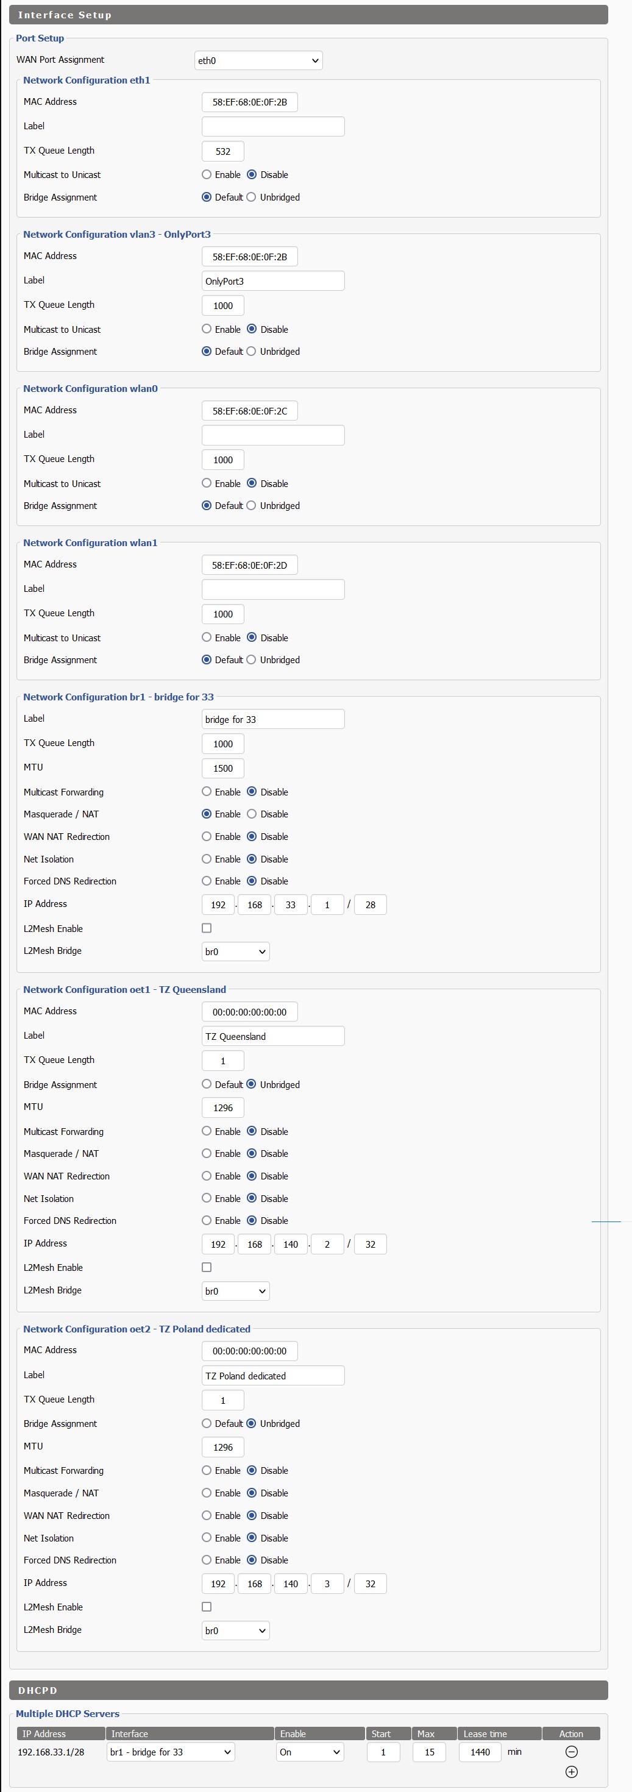Open the DHCP Enable On dropdown
Screen dimensions: 632x1792
310,1752
